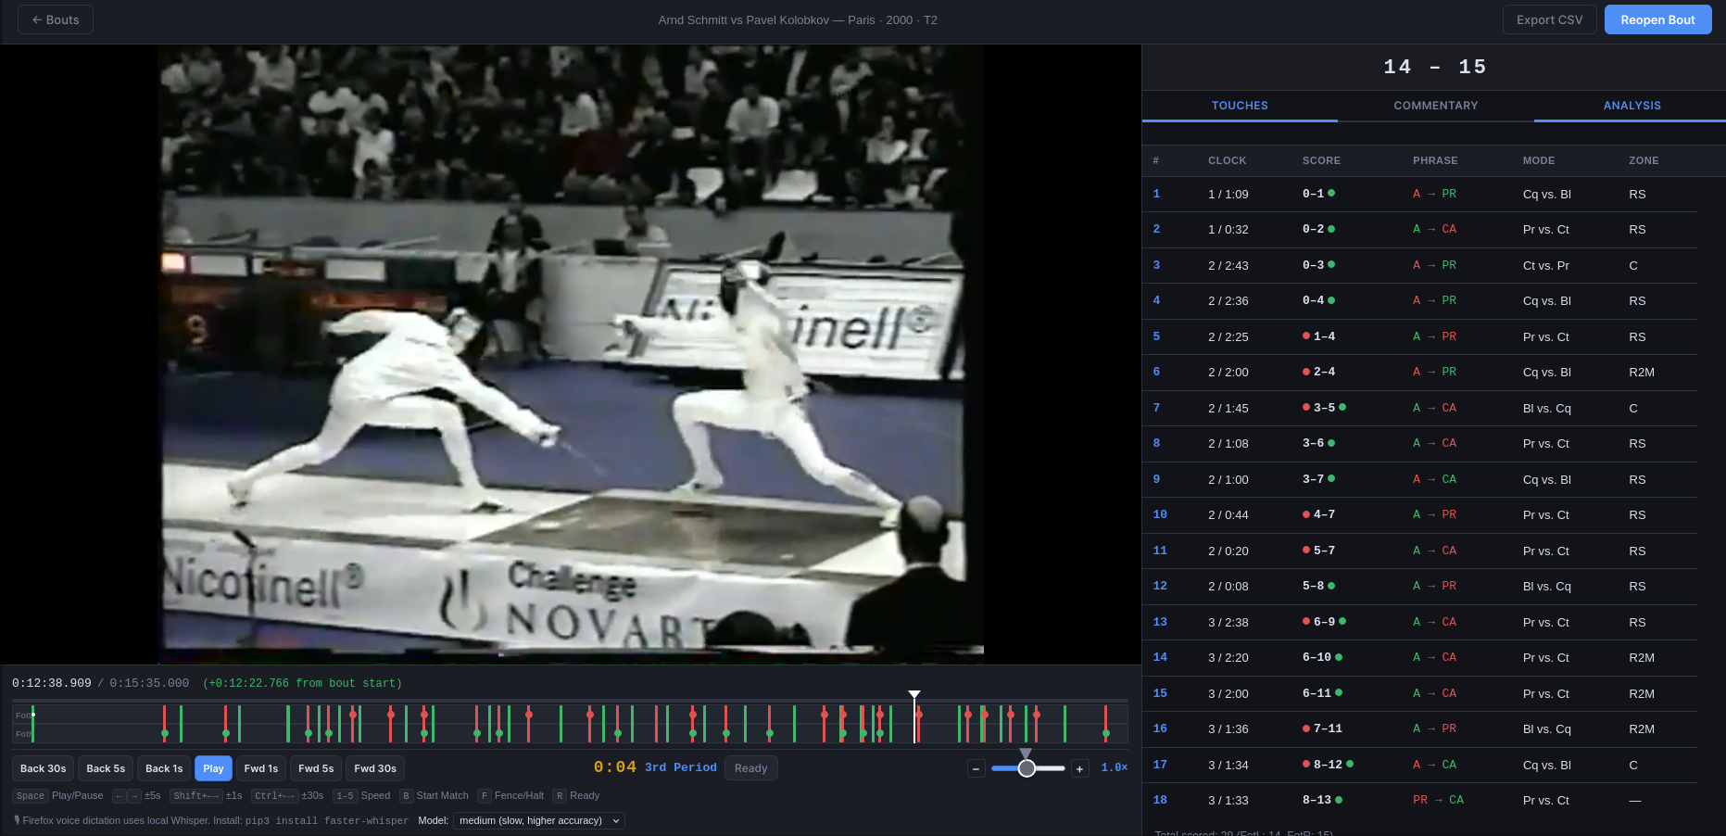Click the Ready button

[x=750, y=768]
